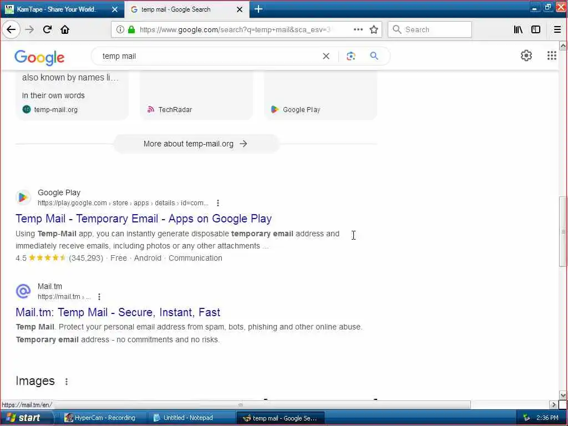Image resolution: width=568 pixels, height=426 pixels.
Task: Click the green padlock security icon
Action: coord(131,30)
